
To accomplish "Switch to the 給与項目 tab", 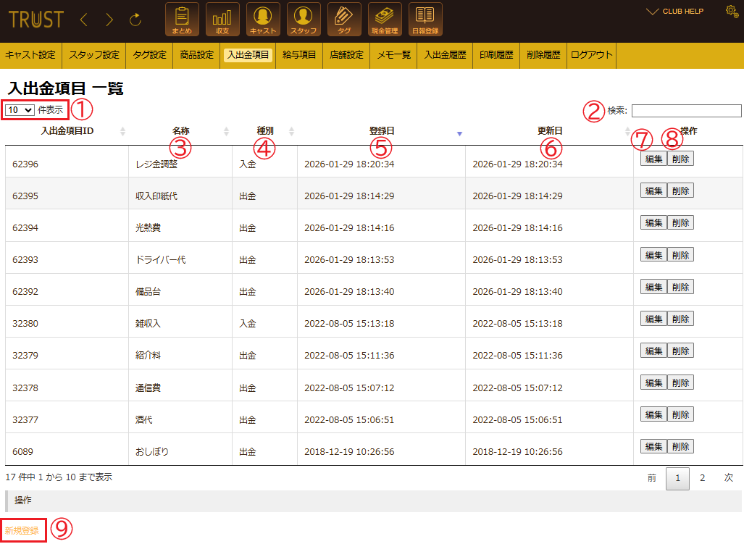I will pyautogui.click(x=299, y=55).
